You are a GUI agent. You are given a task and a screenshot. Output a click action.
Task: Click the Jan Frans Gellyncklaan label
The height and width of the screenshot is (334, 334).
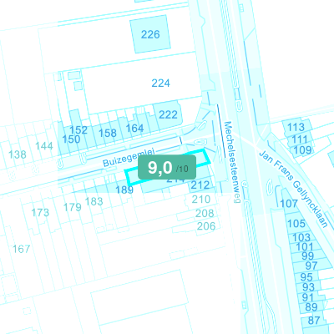pos(293,190)
